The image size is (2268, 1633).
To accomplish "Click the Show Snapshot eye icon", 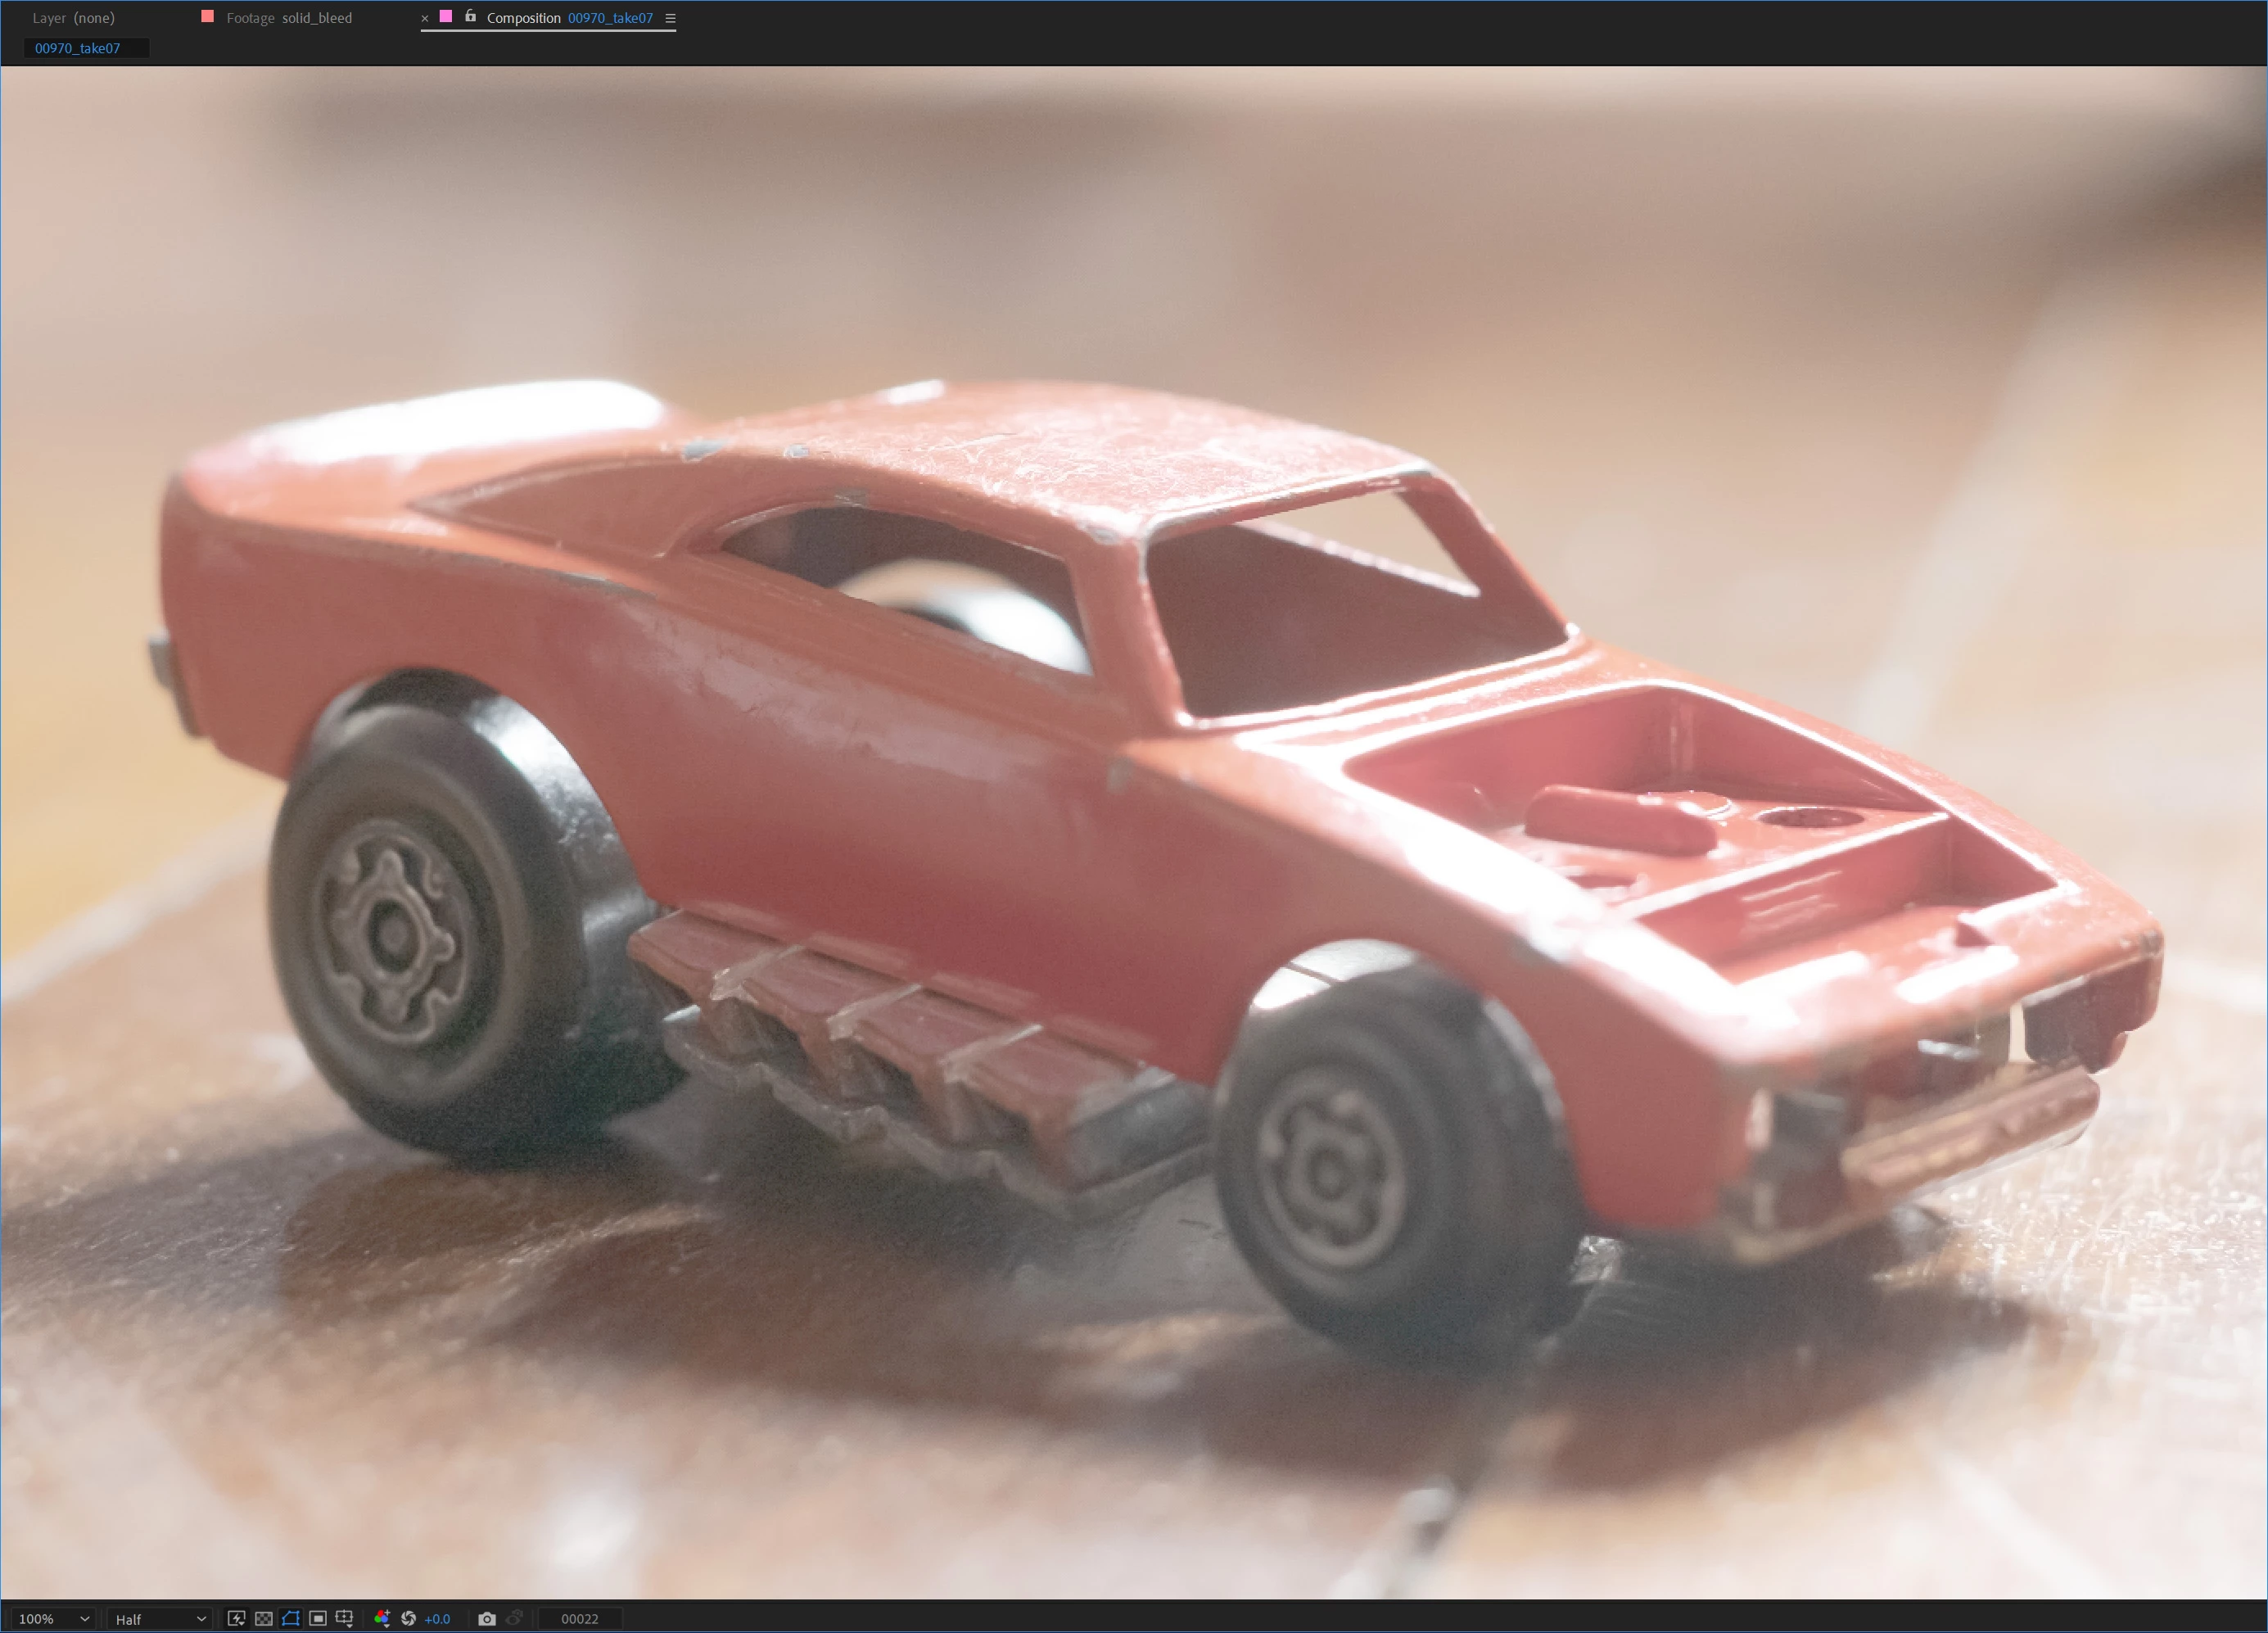I will (x=514, y=1618).
